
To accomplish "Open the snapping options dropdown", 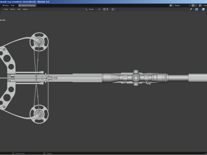I will [x=108, y=9].
